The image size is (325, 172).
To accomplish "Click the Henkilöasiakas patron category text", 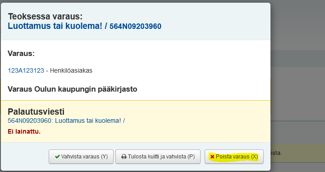I will tap(71, 70).
